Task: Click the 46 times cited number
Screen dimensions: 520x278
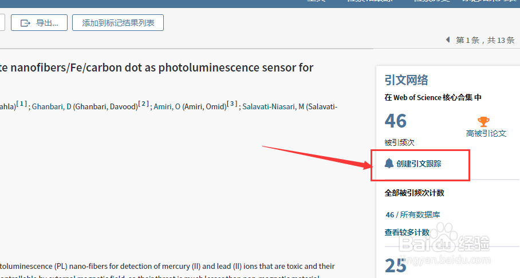Action: pyautogui.click(x=395, y=121)
